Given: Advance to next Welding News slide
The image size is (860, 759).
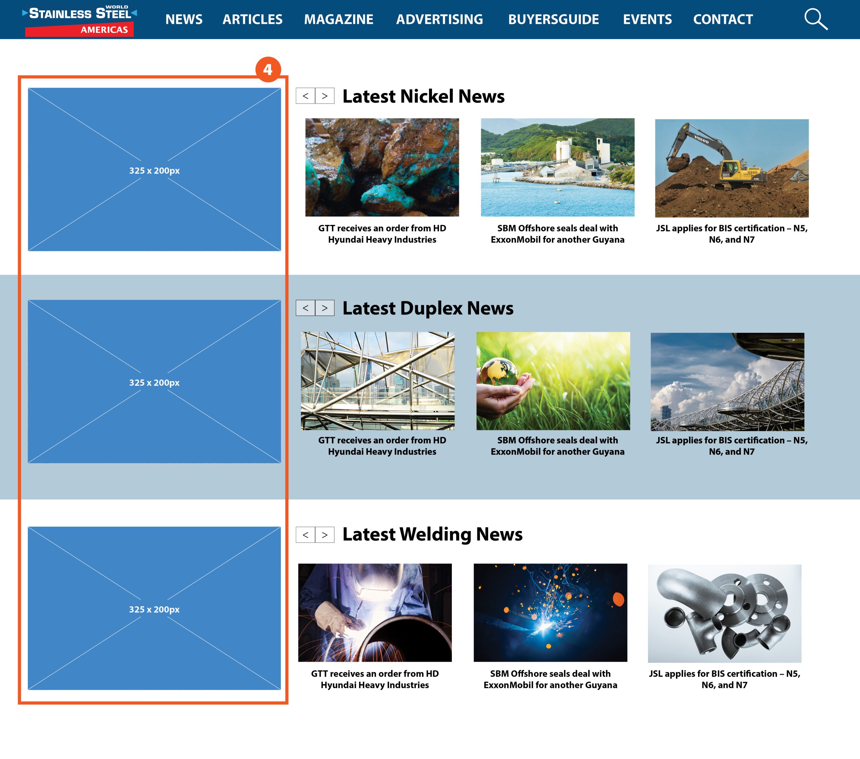Looking at the screenshot, I should pos(325,535).
